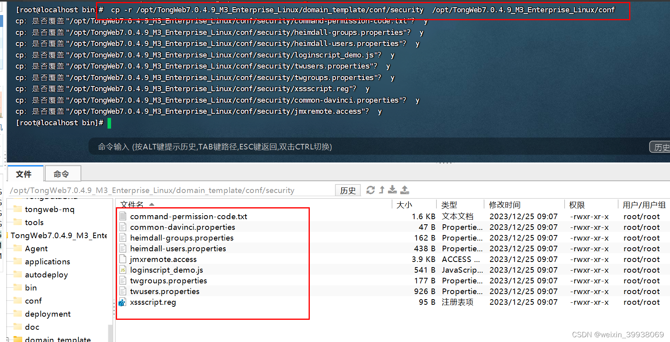Click the remote path address field
The image size is (670, 342).
coord(171,190)
